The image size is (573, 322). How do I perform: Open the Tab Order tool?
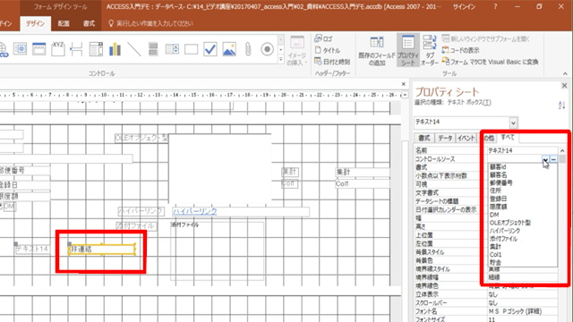click(430, 50)
